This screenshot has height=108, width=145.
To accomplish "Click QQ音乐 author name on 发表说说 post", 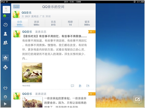I will (x=27, y=94).
